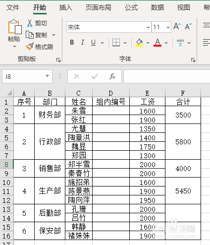Open the Name Box dropdown arrow
Viewport: 210px width, 245px height.
pyautogui.click(x=47, y=76)
